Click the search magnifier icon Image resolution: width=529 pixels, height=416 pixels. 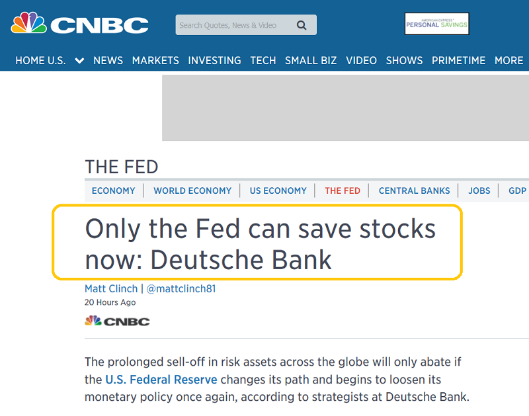tap(302, 25)
